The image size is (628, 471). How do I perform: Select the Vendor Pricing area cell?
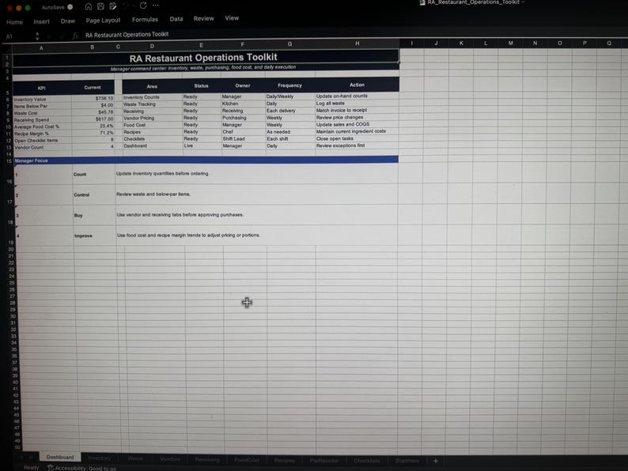click(152, 118)
